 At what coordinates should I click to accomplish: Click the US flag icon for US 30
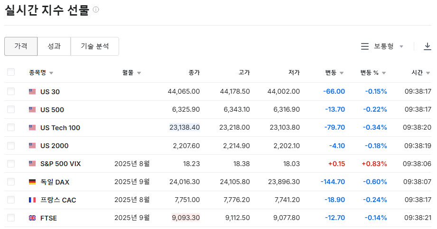click(32, 91)
